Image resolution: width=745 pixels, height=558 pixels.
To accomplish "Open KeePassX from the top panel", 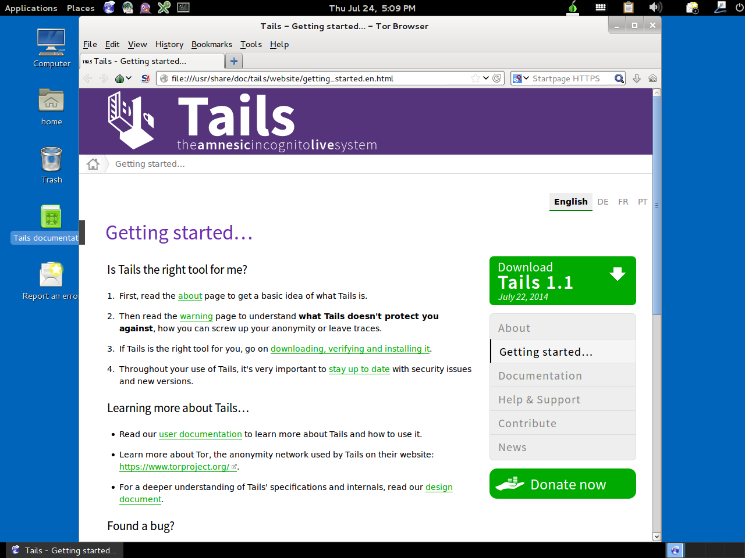I will pos(164,8).
